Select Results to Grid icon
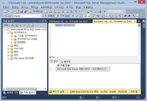The image size is (147, 101). (x=107, y=16)
